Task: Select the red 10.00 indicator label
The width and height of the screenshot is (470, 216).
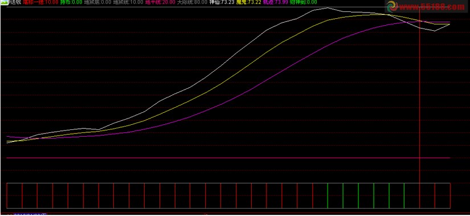Action: (x=41, y=2)
